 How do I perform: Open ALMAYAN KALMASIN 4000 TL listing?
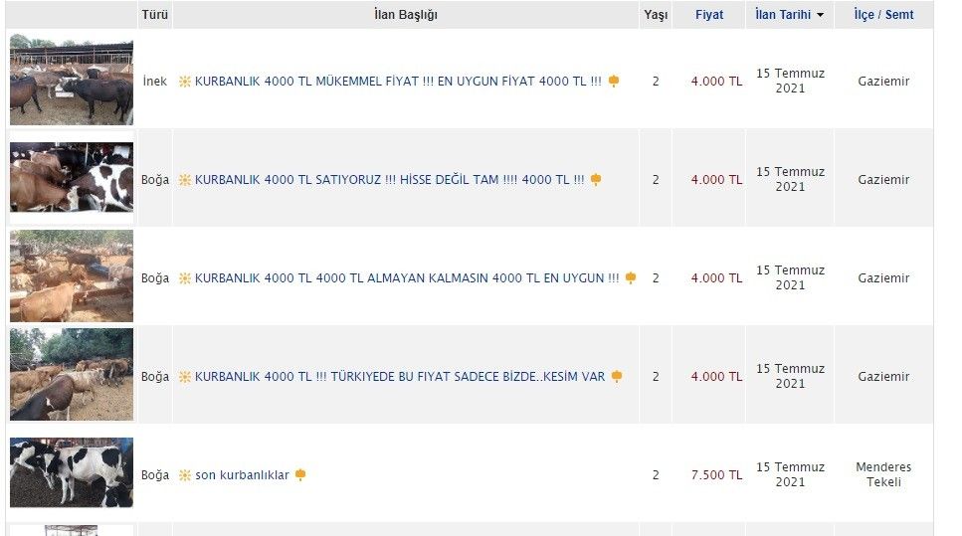407,278
